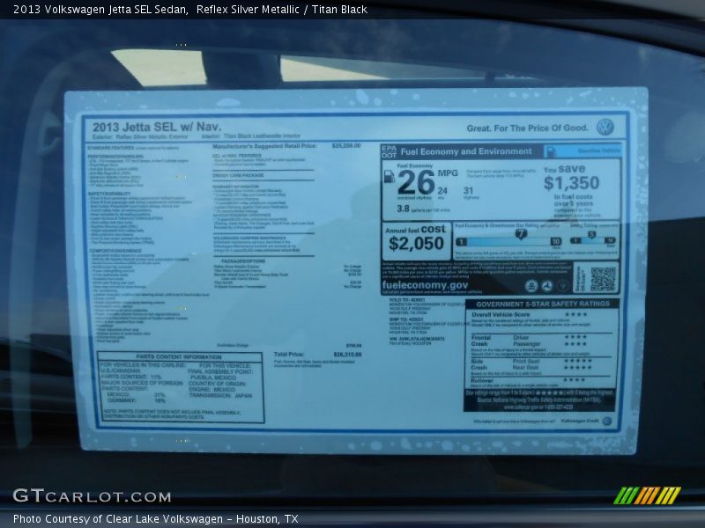The image size is (705, 528).
Task: Click the 'PUEBLA, MEXICO' assembly point text
Action: tap(212, 378)
